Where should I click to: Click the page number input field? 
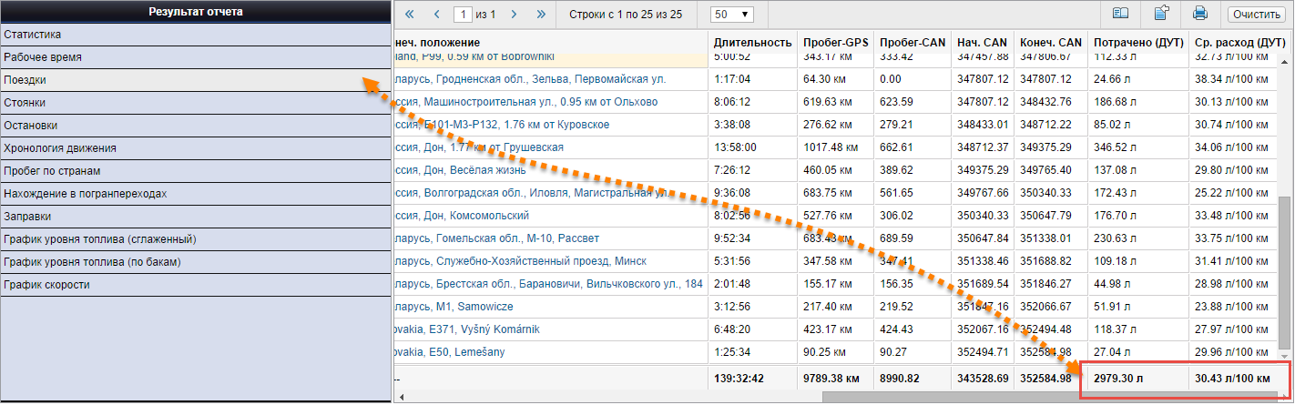coord(464,15)
